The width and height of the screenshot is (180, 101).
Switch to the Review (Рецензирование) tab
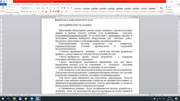[x=54, y=4]
